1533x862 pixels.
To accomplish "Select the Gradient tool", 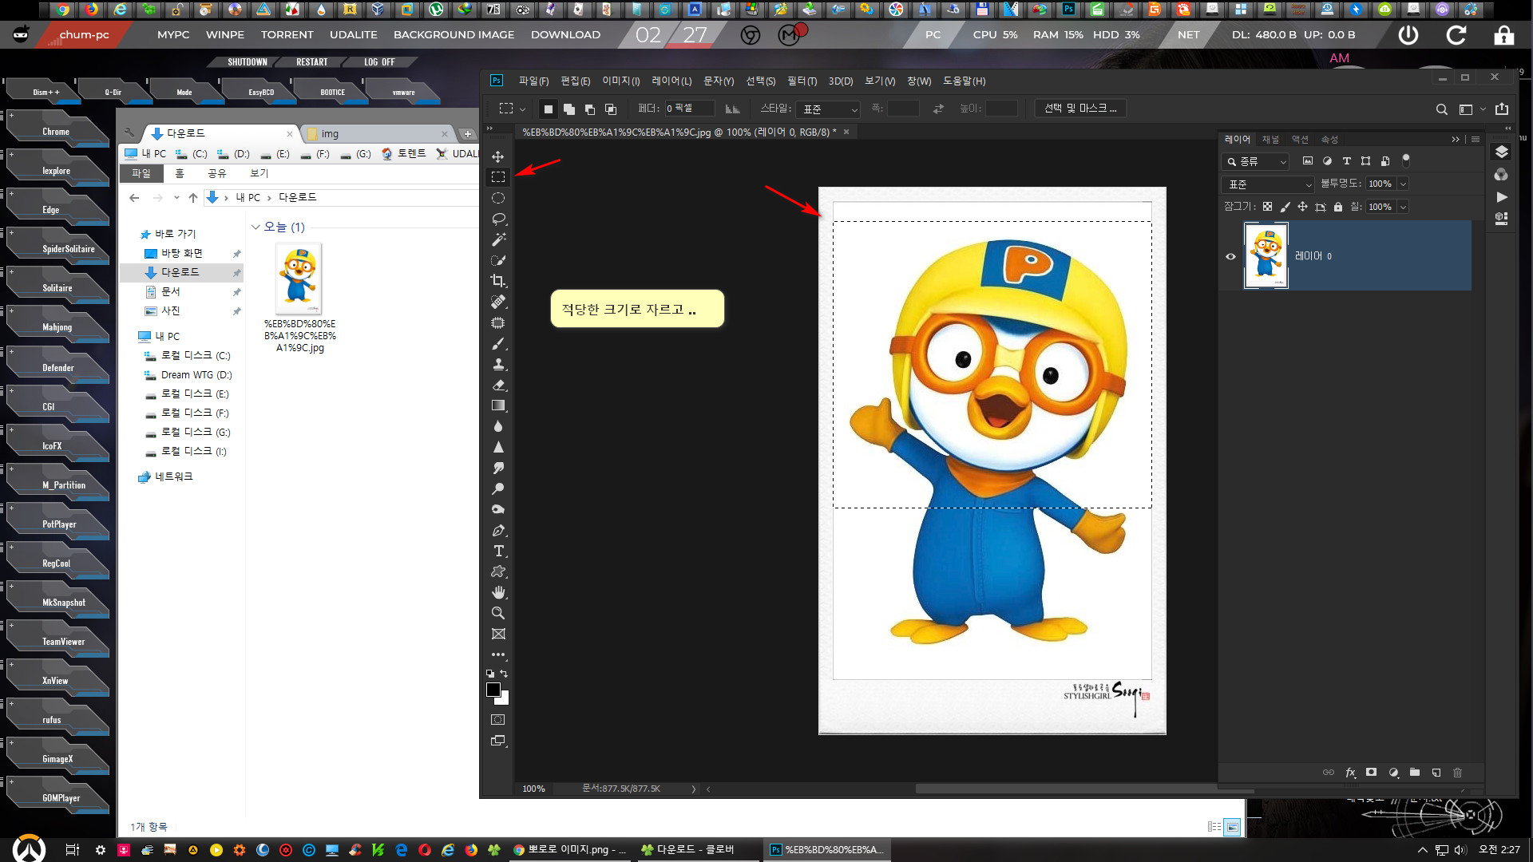I will point(498,405).
